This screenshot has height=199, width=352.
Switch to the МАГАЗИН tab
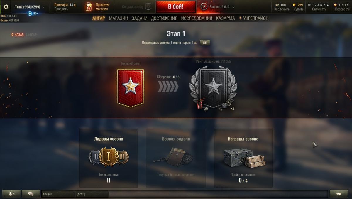[x=118, y=18]
